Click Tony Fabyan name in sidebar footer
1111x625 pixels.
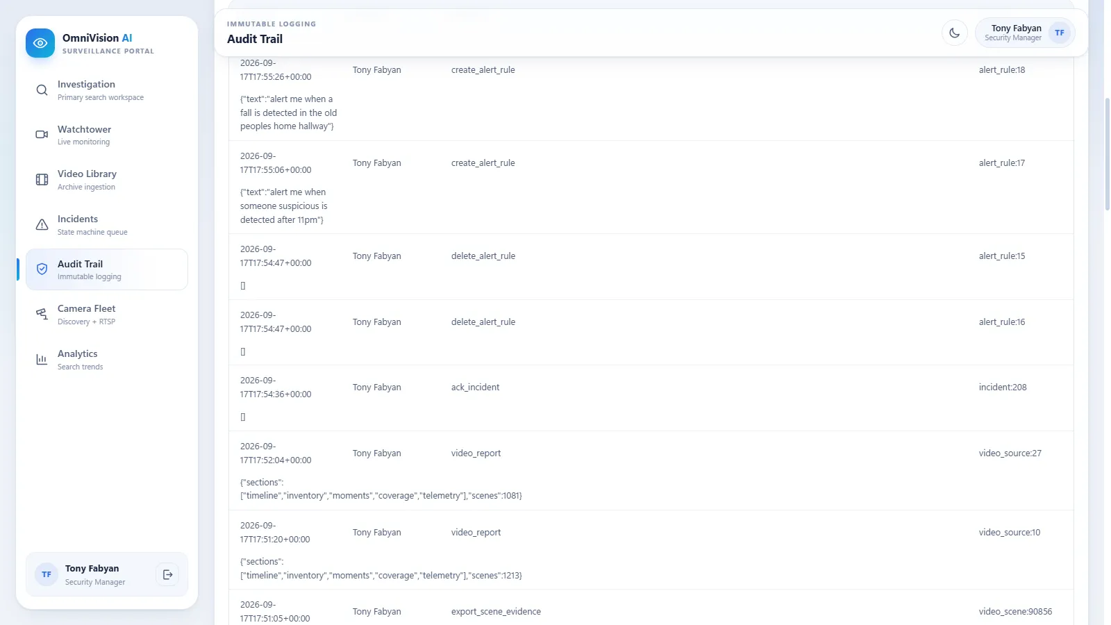coord(92,568)
